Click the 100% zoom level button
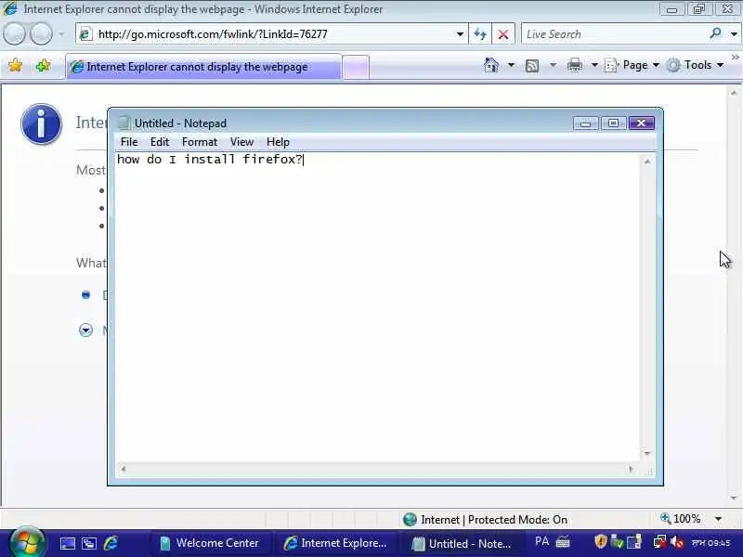The width and height of the screenshot is (743, 557). tap(681, 519)
